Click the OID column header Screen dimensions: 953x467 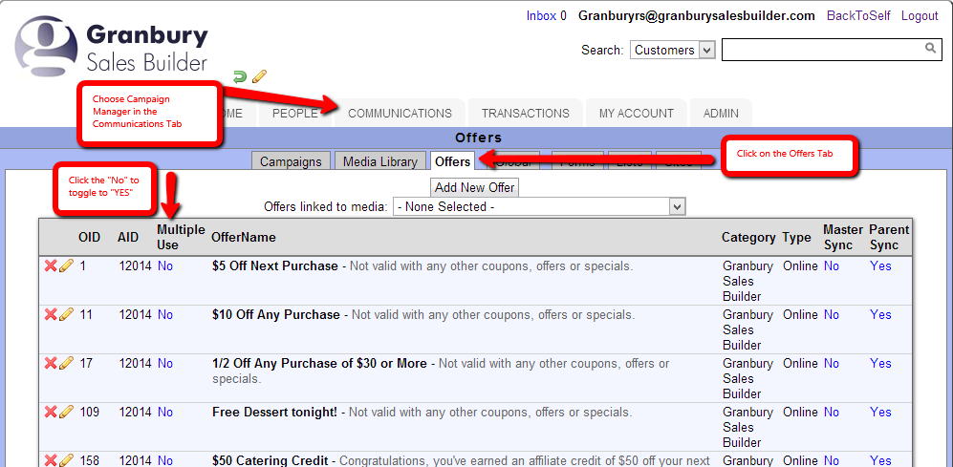click(x=89, y=238)
